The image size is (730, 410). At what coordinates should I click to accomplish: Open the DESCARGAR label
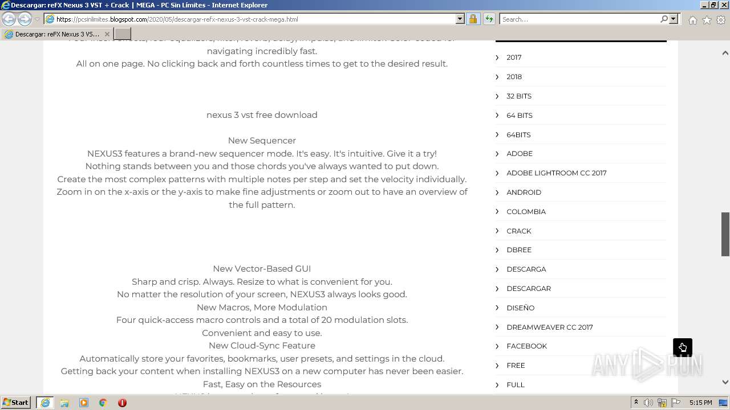529,289
